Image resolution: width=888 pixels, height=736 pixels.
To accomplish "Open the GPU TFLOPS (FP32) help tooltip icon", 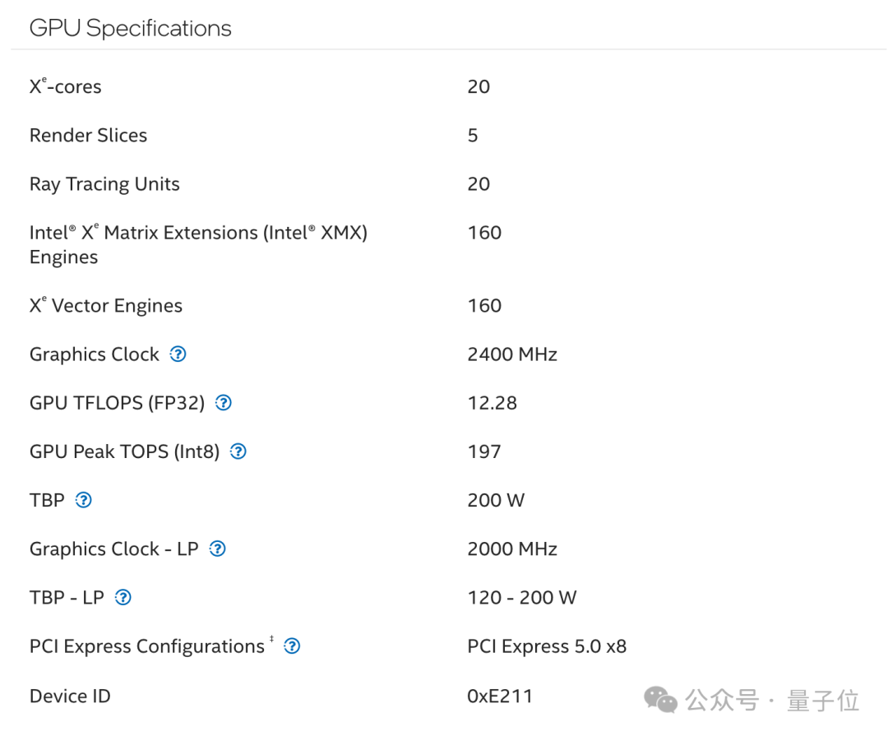I will tap(223, 403).
